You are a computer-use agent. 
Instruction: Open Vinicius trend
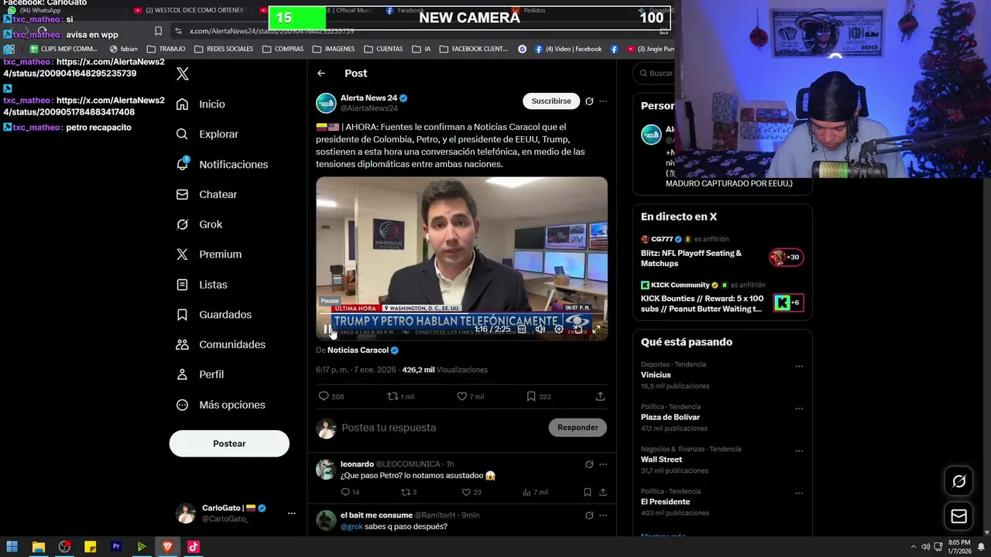tap(656, 375)
